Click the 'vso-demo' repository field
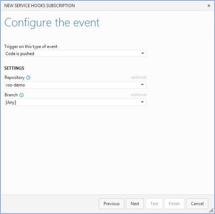This screenshot has height=214, width=215. coord(71,85)
